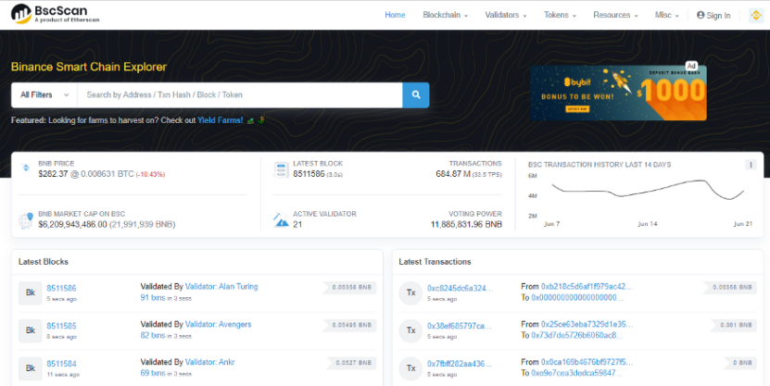This screenshot has width=770, height=386.
Task: Click the 0.05495 BNB block reward badge
Action: (351, 325)
